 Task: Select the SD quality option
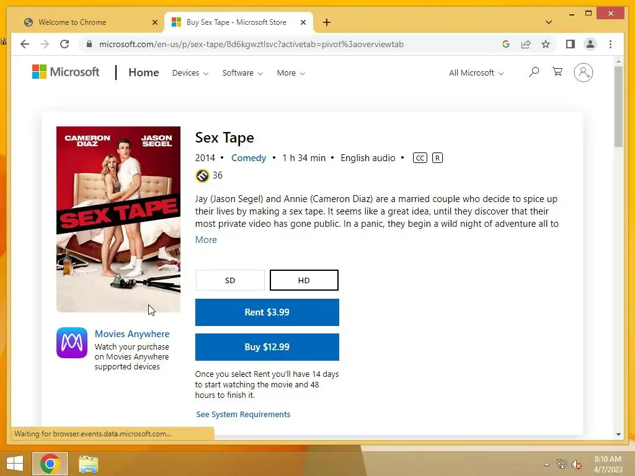[x=230, y=280]
